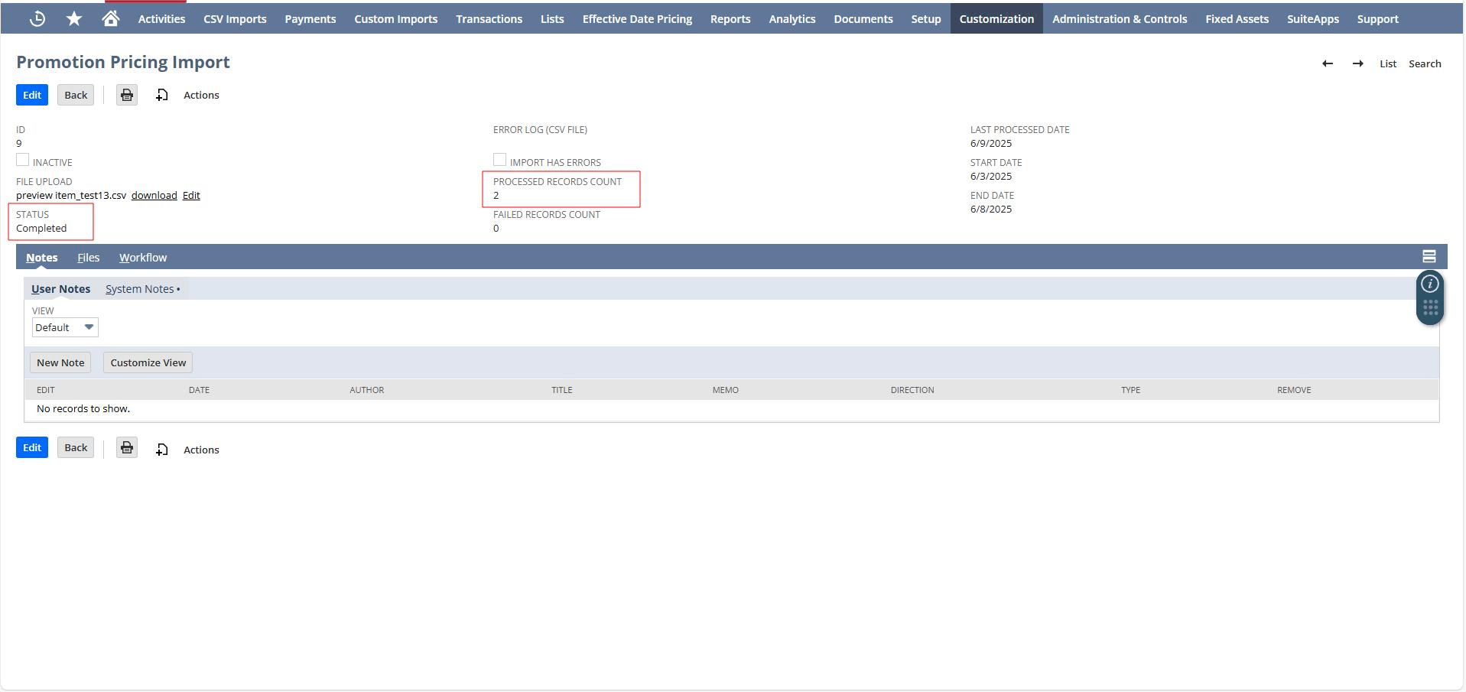Image resolution: width=1466 pixels, height=692 pixels.
Task: Toggle the Inactive checkbox
Action: (x=23, y=160)
